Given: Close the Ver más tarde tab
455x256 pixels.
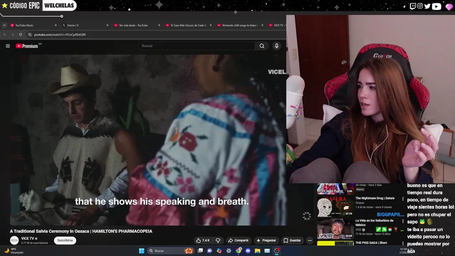Looking at the screenshot, I should coord(159,25).
